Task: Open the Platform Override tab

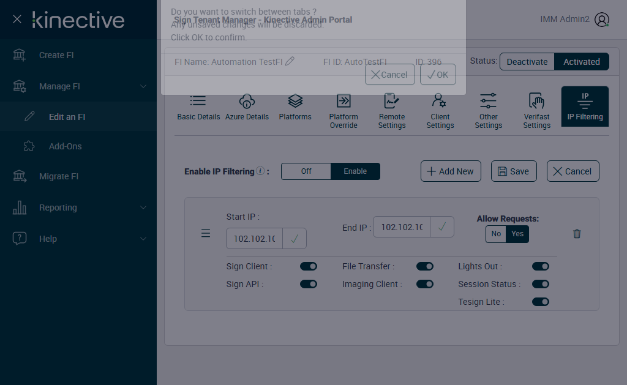Action: (x=344, y=111)
